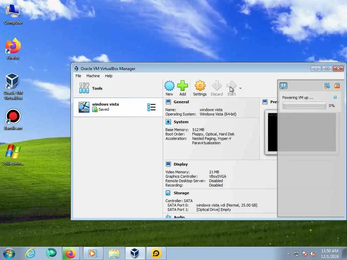The width and height of the screenshot is (347, 260).
Task: Click the media player taskbar icon
Action: click(x=93, y=253)
